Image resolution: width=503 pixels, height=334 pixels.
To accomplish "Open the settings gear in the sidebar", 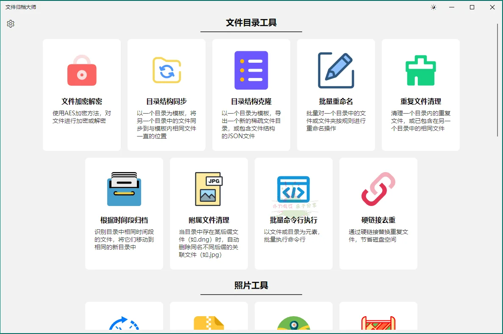I will point(11,24).
